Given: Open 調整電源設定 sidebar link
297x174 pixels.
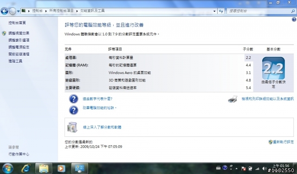Looking at the screenshot, I should click(19, 47).
